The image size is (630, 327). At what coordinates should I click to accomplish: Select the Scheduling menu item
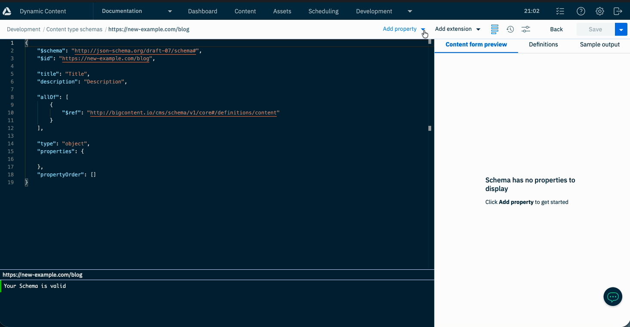(323, 11)
